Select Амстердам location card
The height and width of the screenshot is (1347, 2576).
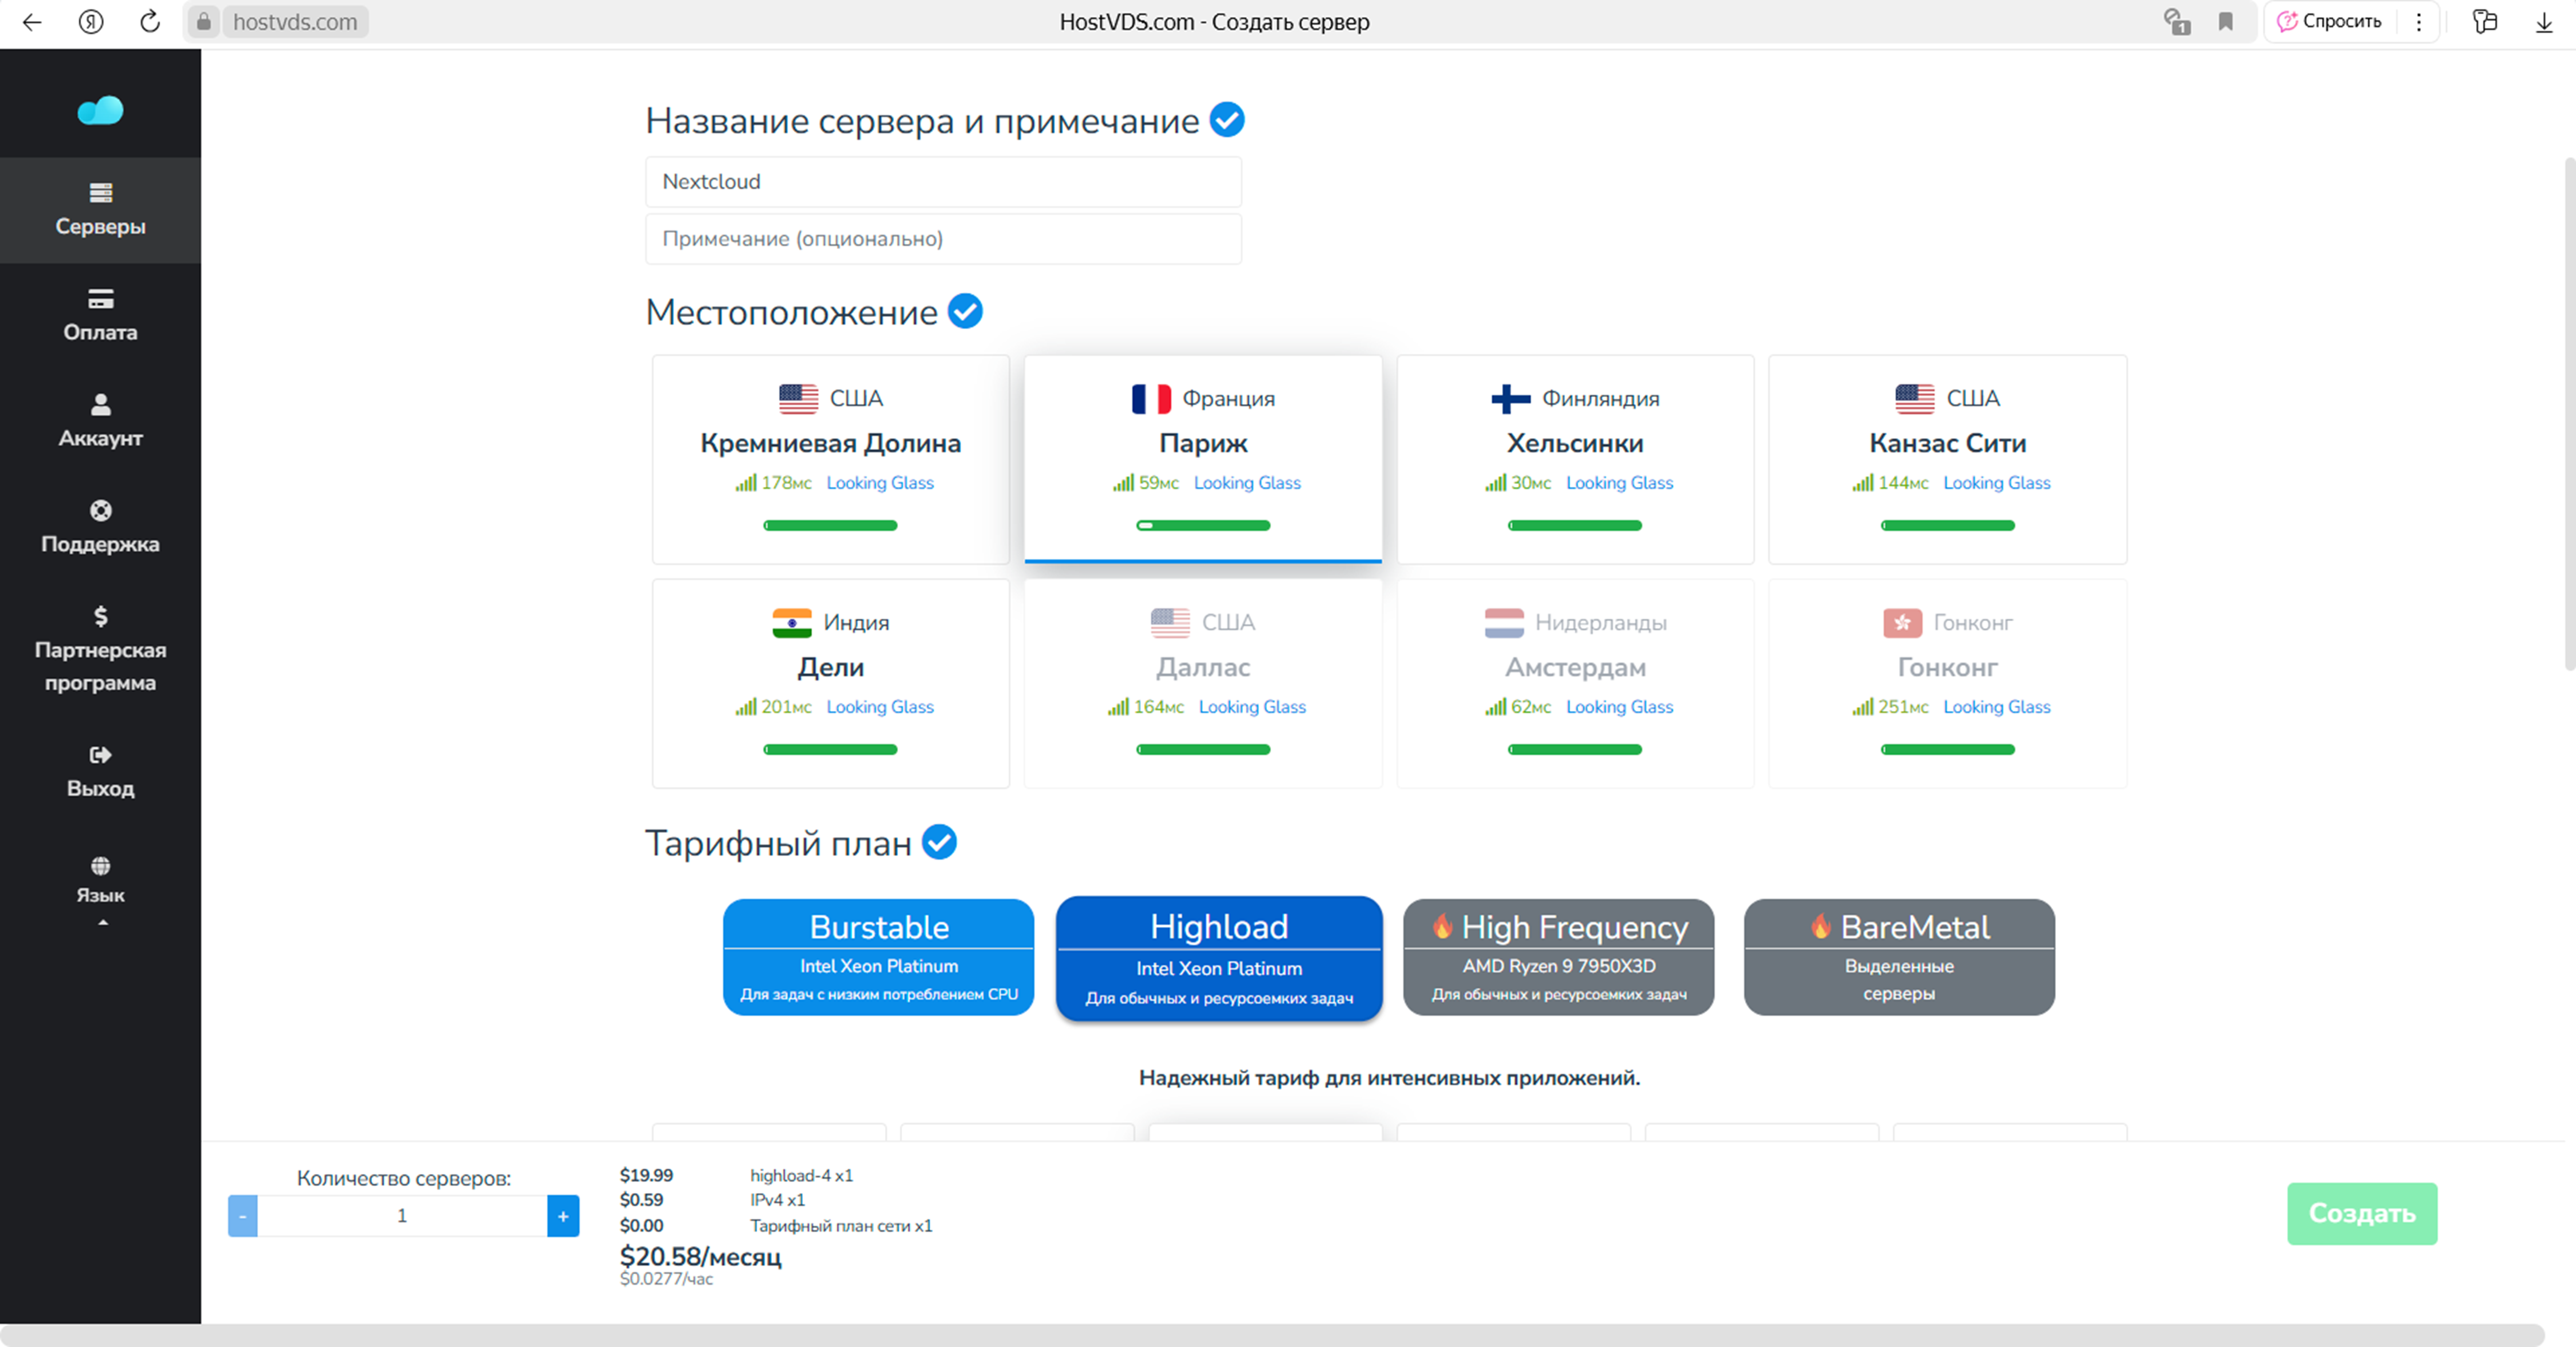(1575, 683)
